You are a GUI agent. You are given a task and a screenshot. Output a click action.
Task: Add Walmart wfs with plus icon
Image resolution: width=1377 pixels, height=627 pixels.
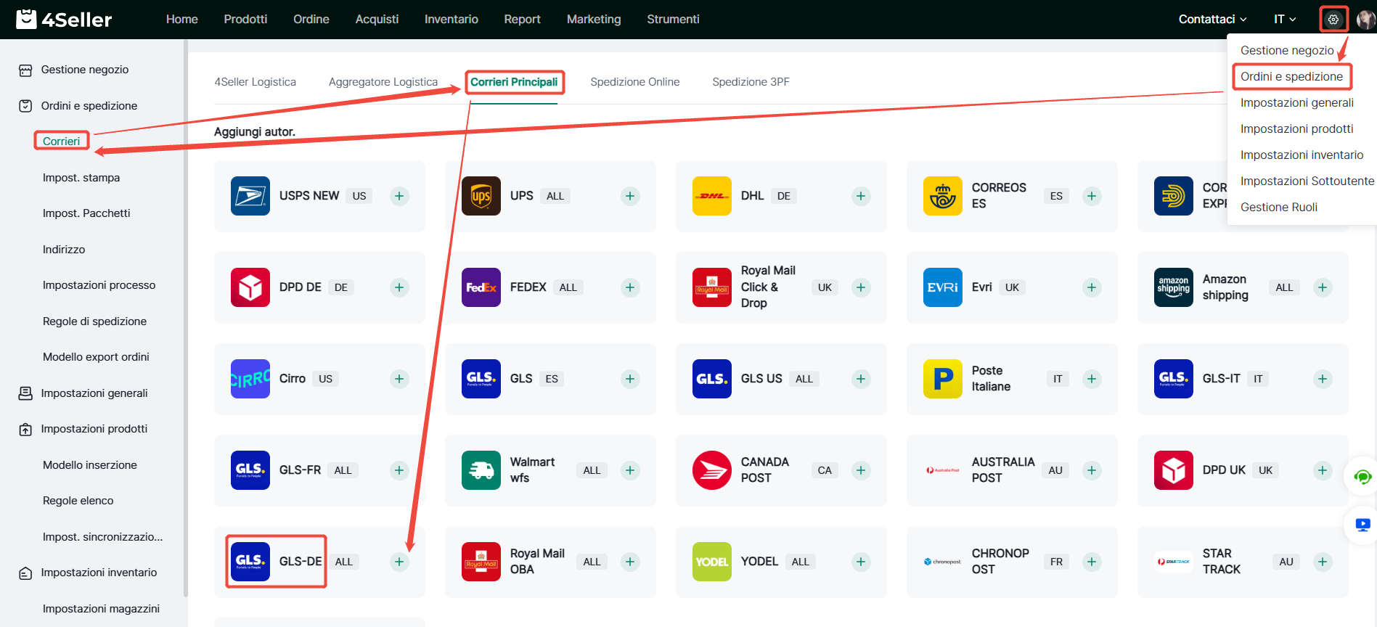click(x=630, y=470)
